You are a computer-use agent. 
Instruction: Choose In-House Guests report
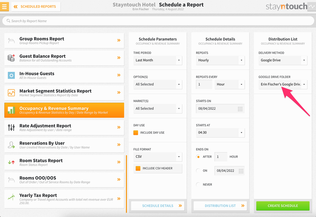click(x=64, y=75)
